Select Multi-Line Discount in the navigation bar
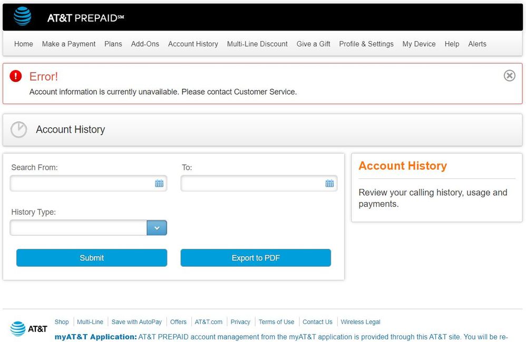Viewport: 526px width, 342px height. coord(257,44)
